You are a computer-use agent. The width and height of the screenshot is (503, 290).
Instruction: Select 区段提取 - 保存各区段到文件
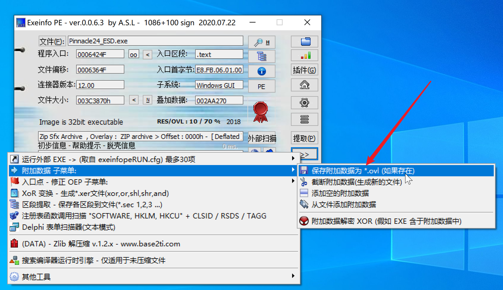point(154,204)
